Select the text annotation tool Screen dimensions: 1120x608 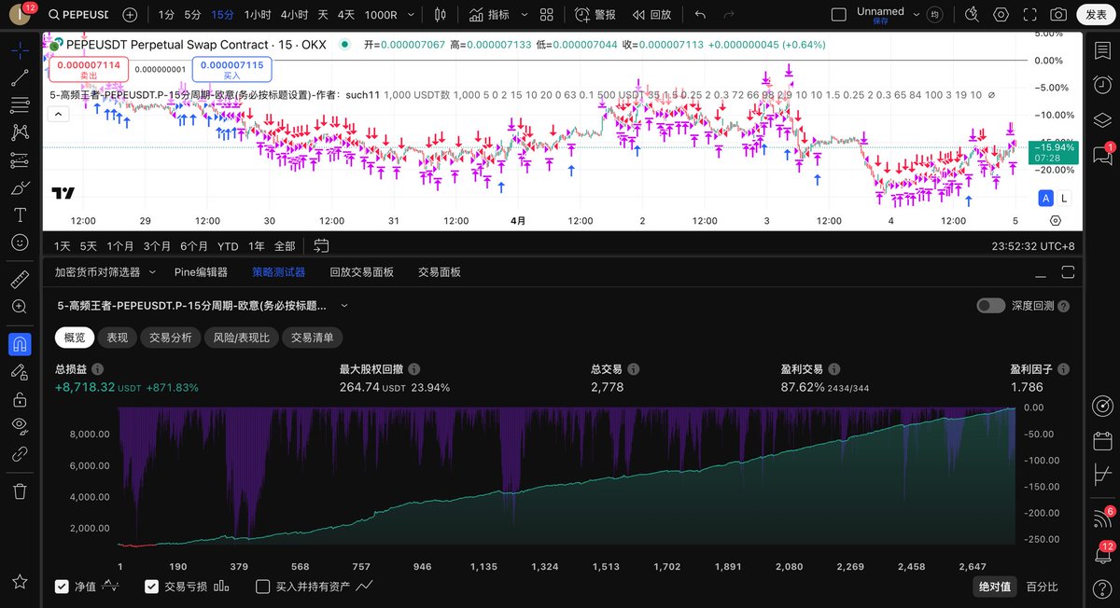pyautogui.click(x=20, y=214)
